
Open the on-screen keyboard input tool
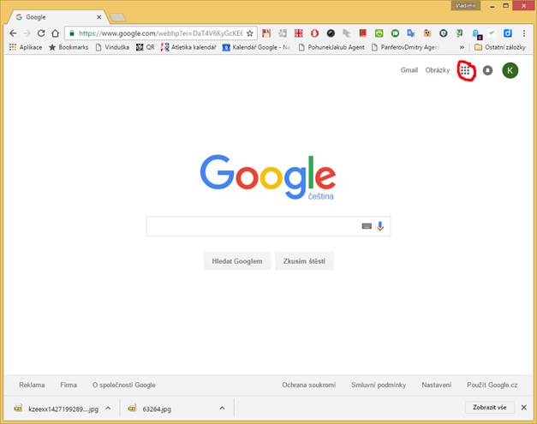pyautogui.click(x=367, y=226)
